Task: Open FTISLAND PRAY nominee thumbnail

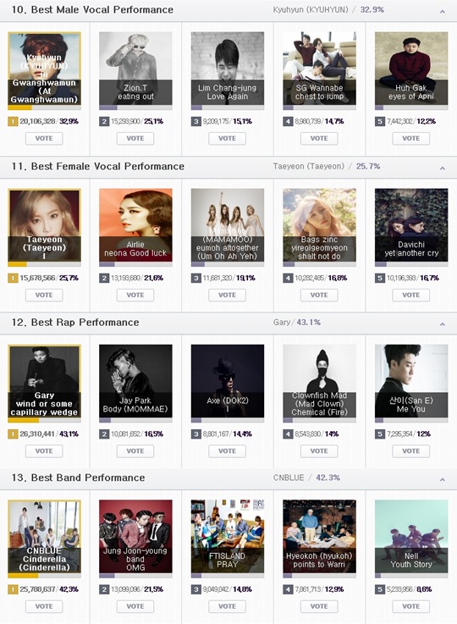Action: [228, 537]
